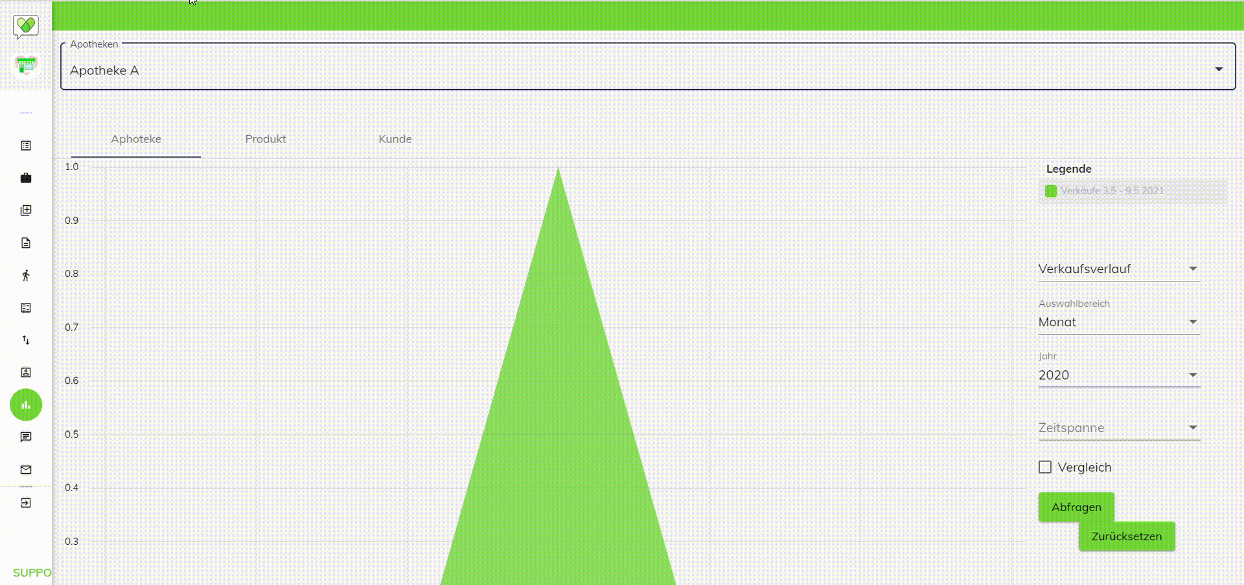Screen dimensions: 1244x585
Task: Open the ID card sidebar icon
Action: click(x=26, y=307)
